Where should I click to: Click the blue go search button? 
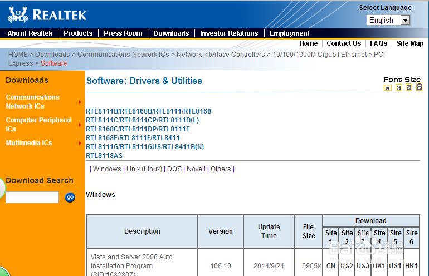(70, 198)
